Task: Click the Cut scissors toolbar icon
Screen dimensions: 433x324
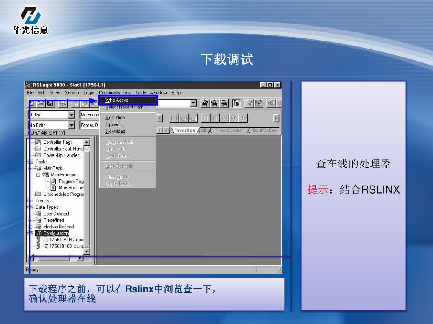Action: [75, 103]
